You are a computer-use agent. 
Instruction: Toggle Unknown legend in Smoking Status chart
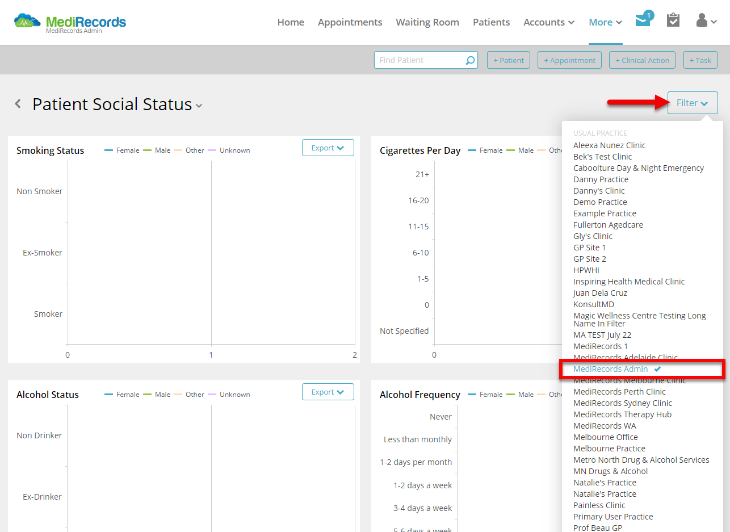coord(229,150)
